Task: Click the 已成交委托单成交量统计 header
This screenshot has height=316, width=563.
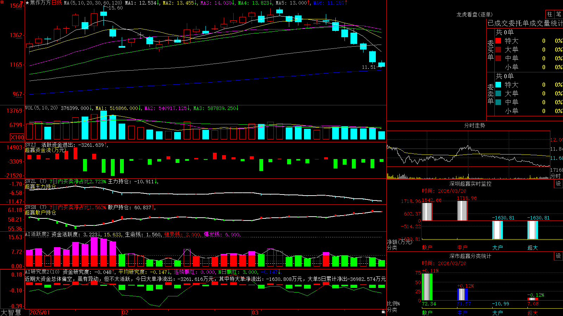Action: [525, 23]
